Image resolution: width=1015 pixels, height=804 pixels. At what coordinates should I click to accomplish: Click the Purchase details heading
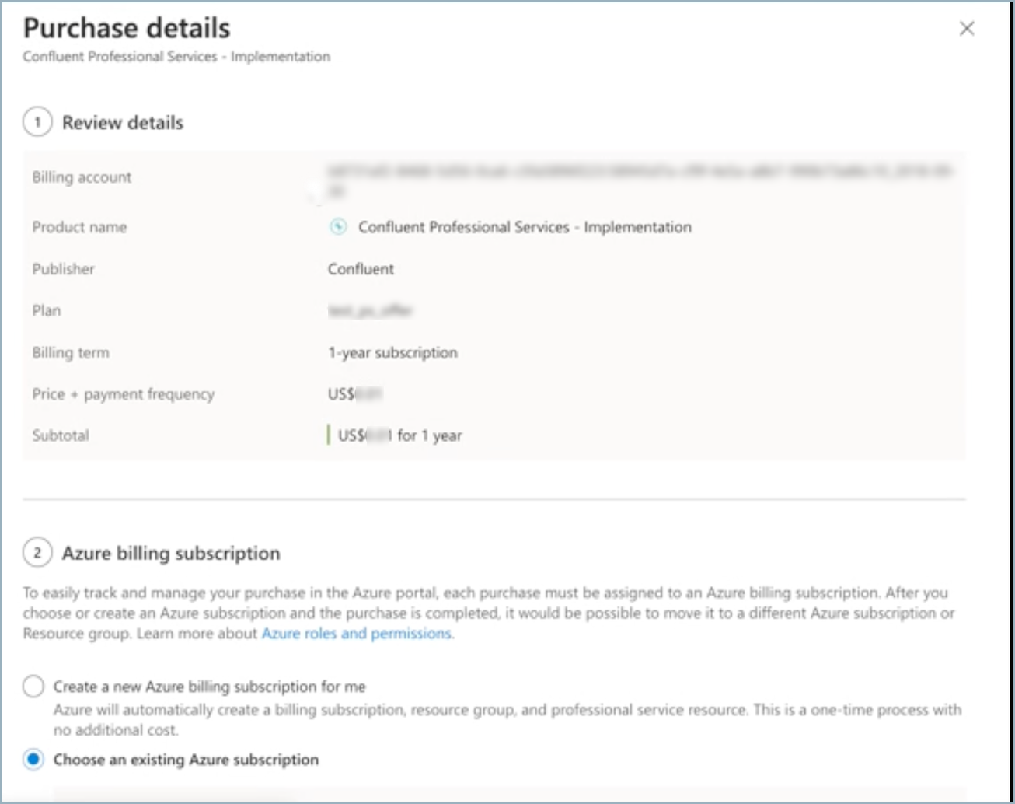click(x=127, y=28)
